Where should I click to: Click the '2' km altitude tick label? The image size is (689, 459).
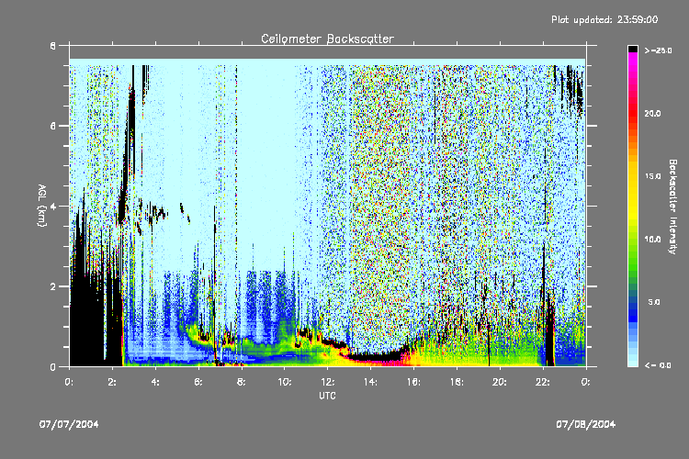coord(53,286)
